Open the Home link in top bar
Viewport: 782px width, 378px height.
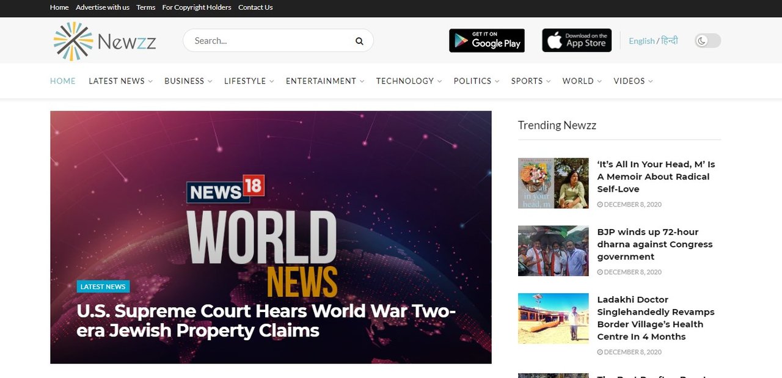click(x=59, y=7)
